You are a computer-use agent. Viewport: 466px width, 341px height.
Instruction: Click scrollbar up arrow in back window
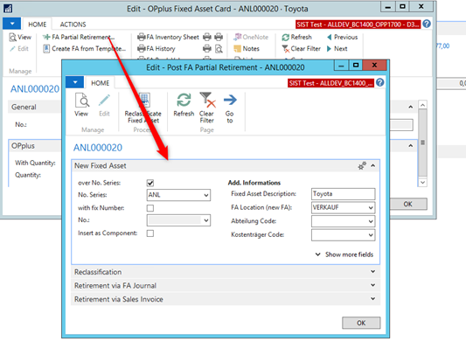(422, 105)
